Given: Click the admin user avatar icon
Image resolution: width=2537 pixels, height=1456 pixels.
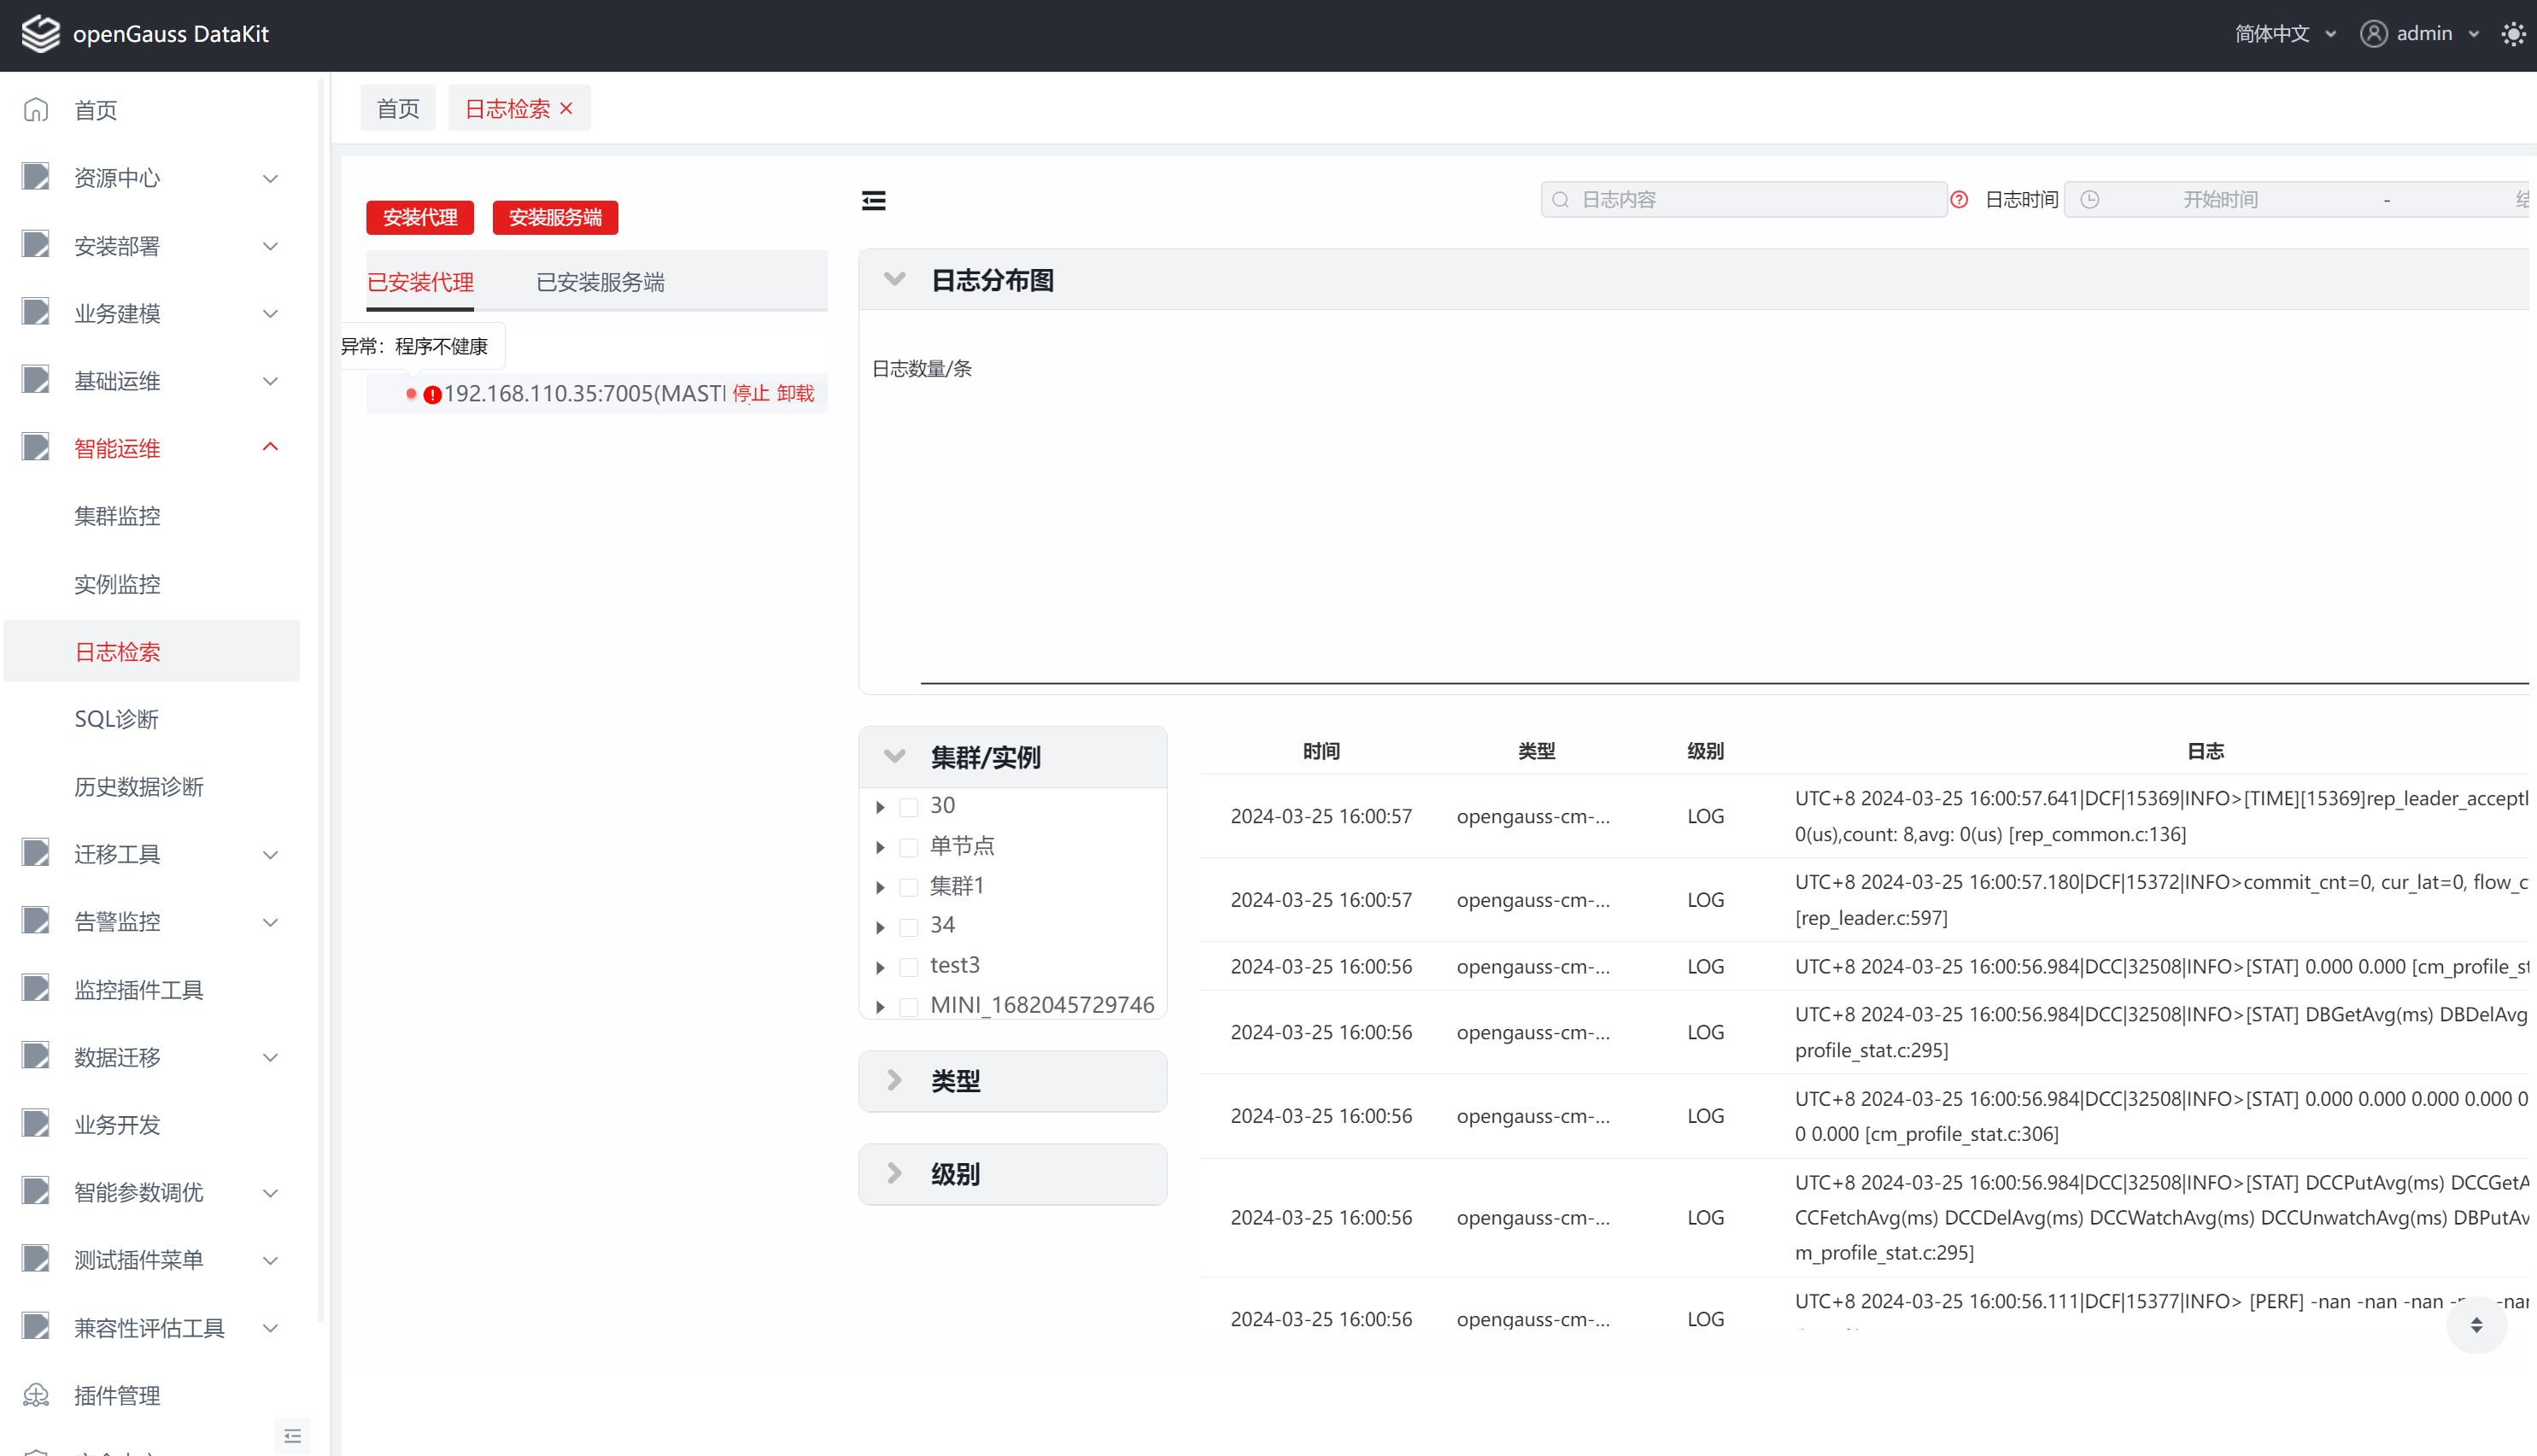Looking at the screenshot, I should (2373, 34).
